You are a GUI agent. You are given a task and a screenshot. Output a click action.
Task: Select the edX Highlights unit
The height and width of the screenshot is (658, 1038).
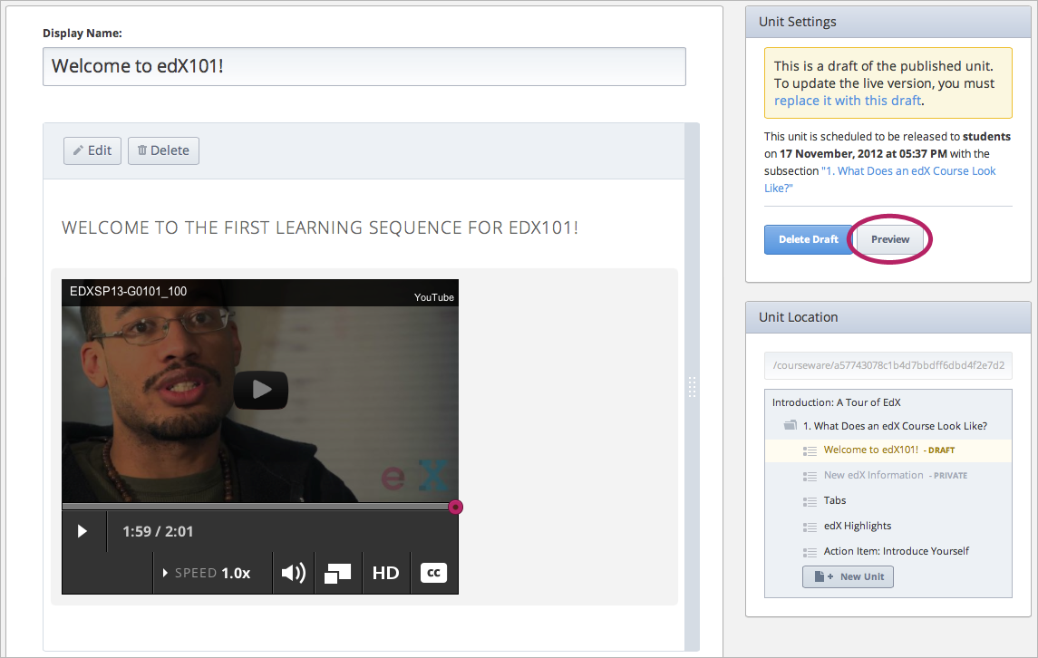[857, 526]
